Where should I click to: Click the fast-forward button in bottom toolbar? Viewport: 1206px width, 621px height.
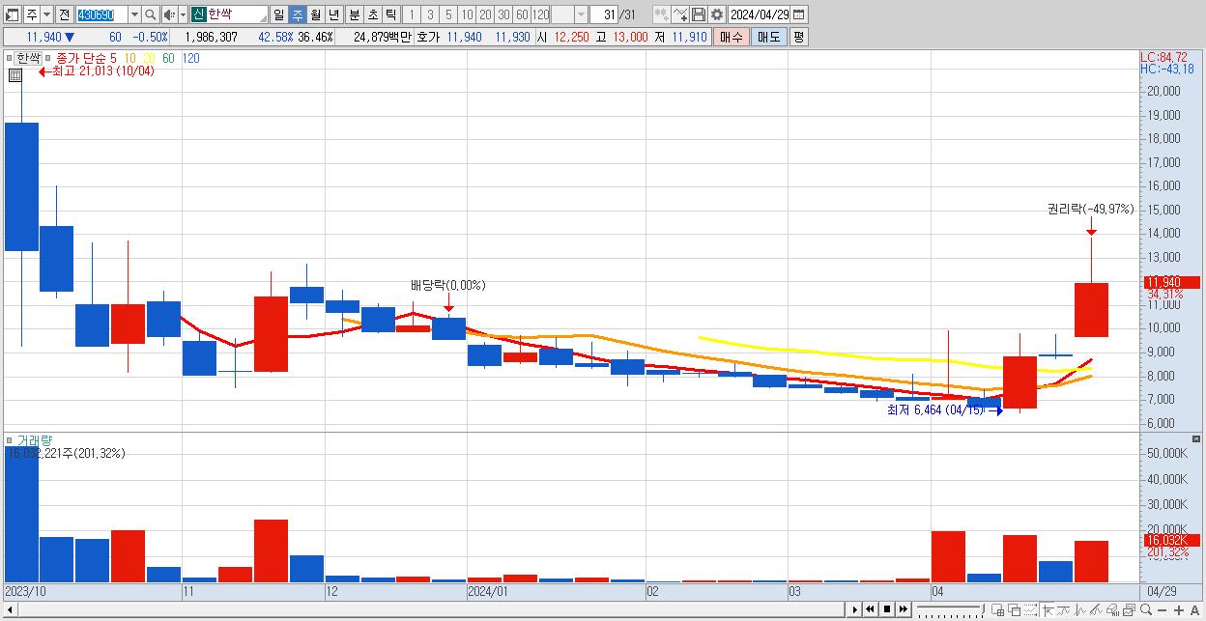pos(903,609)
